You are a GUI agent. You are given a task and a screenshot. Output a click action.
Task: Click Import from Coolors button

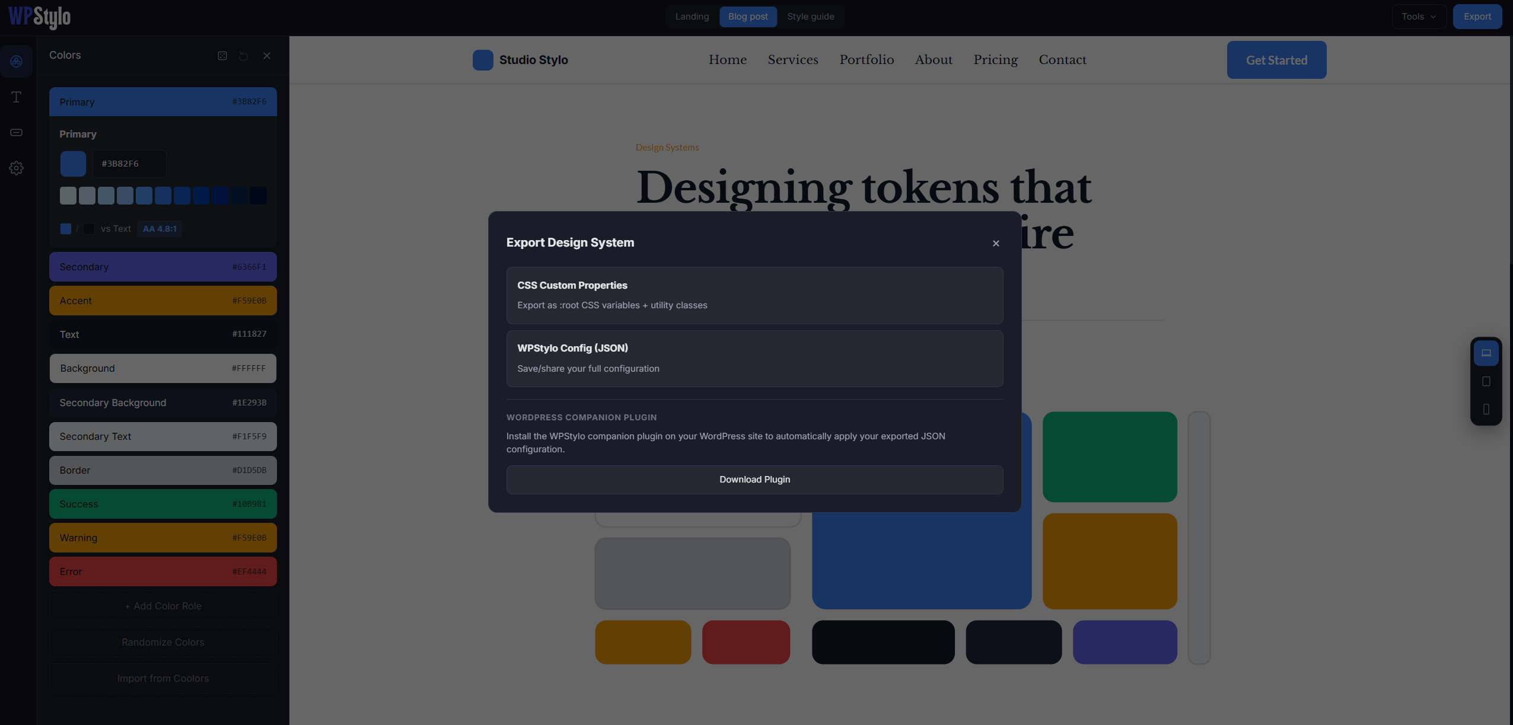163,678
